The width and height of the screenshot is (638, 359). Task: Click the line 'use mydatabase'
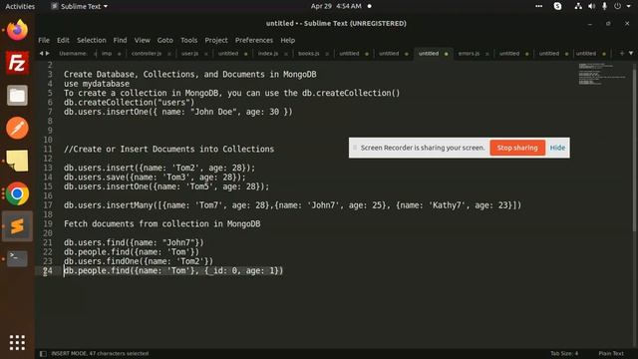97,84
